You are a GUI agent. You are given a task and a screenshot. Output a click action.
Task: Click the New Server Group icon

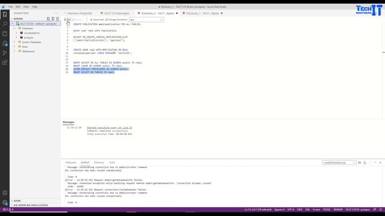tap(53, 19)
